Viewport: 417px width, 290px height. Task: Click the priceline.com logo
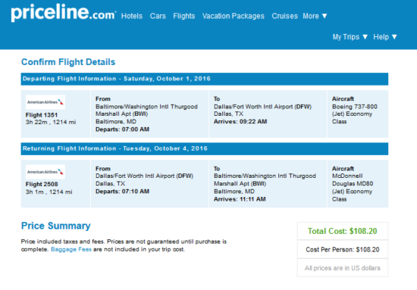click(63, 13)
